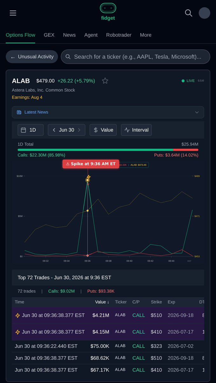Go to previous day before Jun 30

point(54,130)
